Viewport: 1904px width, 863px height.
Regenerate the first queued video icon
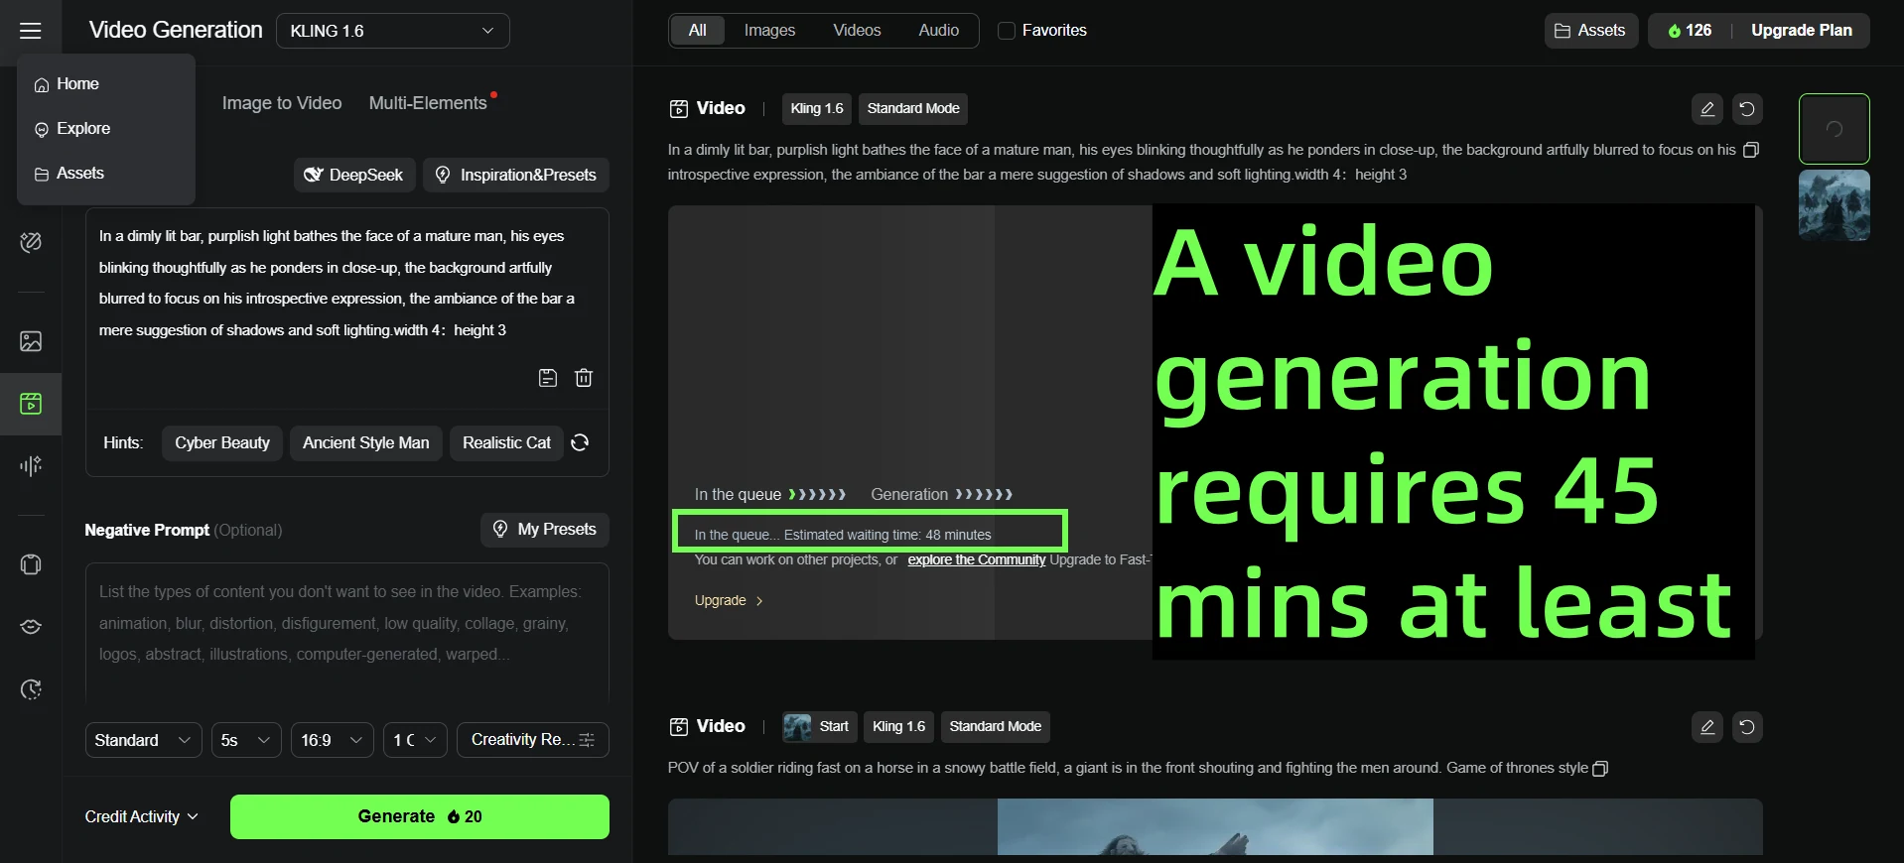(1747, 109)
